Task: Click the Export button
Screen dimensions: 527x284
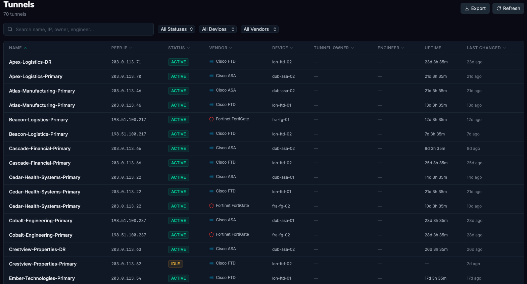Action: 475,8
